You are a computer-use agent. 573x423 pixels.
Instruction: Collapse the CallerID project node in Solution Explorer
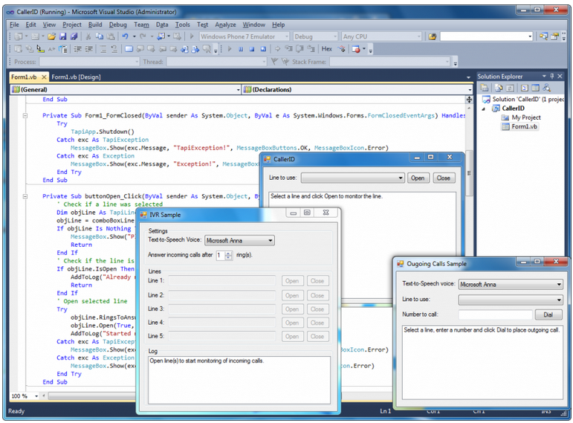coord(484,109)
